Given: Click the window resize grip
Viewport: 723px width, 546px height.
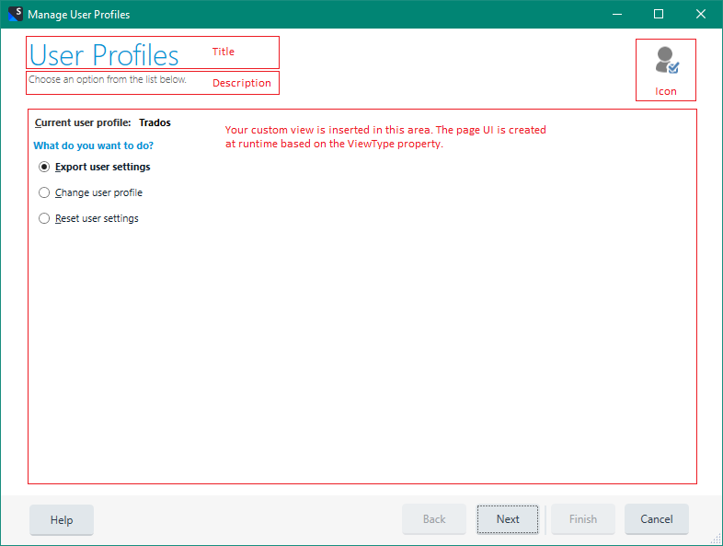Looking at the screenshot, I should pyautogui.click(x=716, y=539).
